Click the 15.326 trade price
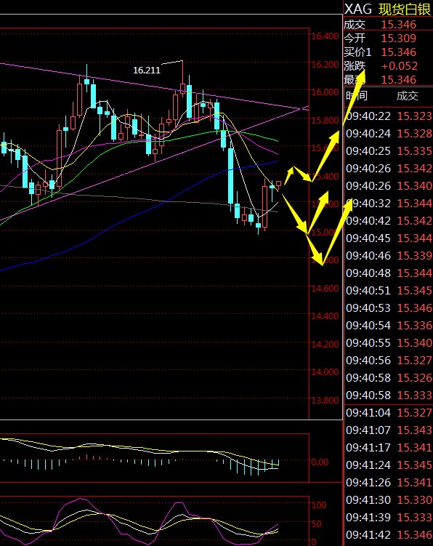The image size is (433, 546). (x=415, y=377)
